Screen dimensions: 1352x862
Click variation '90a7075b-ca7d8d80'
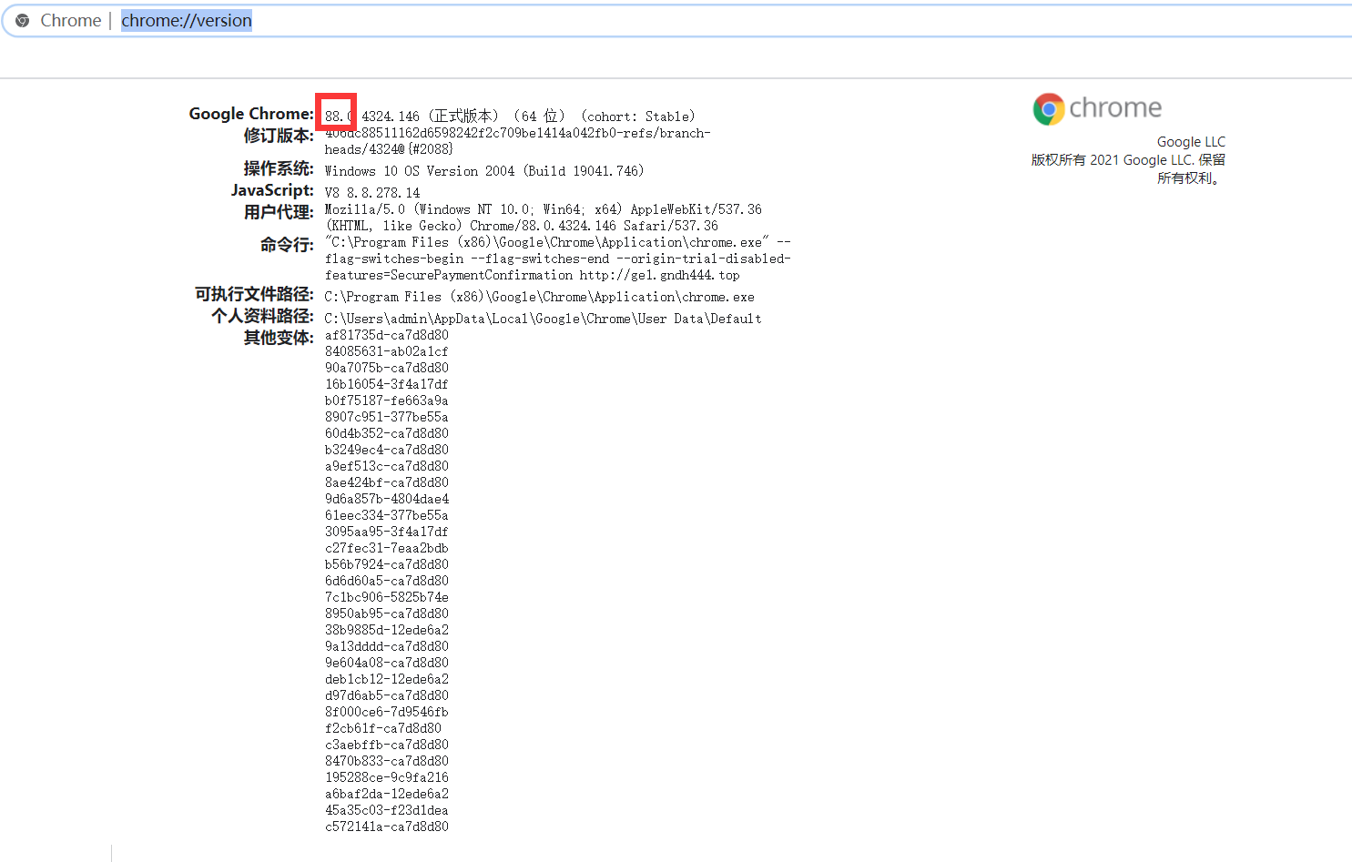click(x=387, y=368)
